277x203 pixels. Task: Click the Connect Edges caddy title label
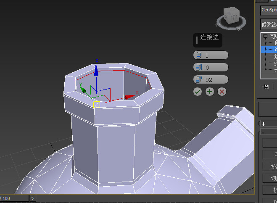[x=209, y=37]
